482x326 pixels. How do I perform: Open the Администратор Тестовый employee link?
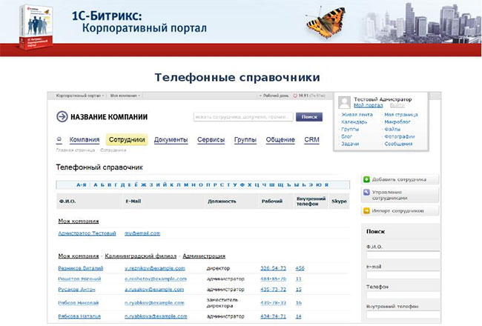87,233
